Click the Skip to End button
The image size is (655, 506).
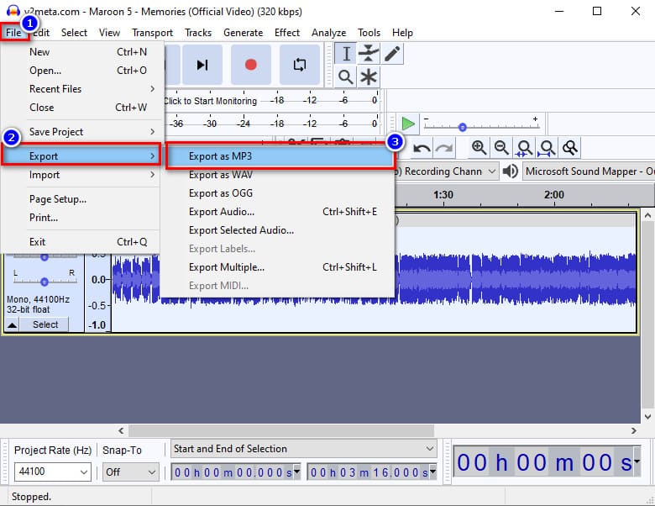[202, 65]
